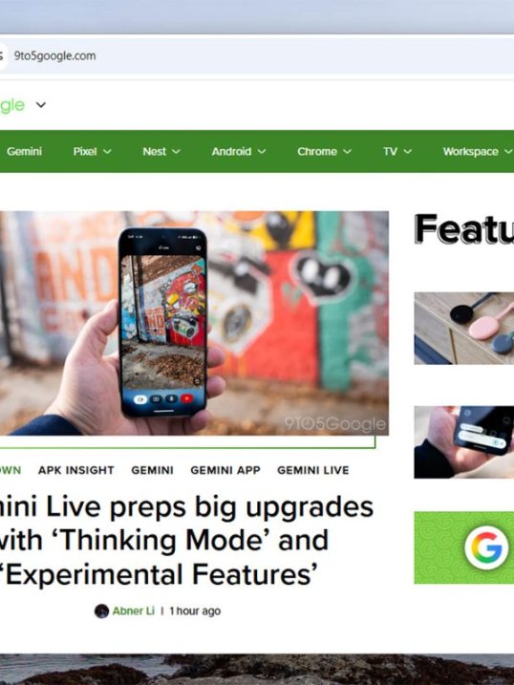Open the TV nav menu
This screenshot has height=685, width=514.
click(x=397, y=152)
